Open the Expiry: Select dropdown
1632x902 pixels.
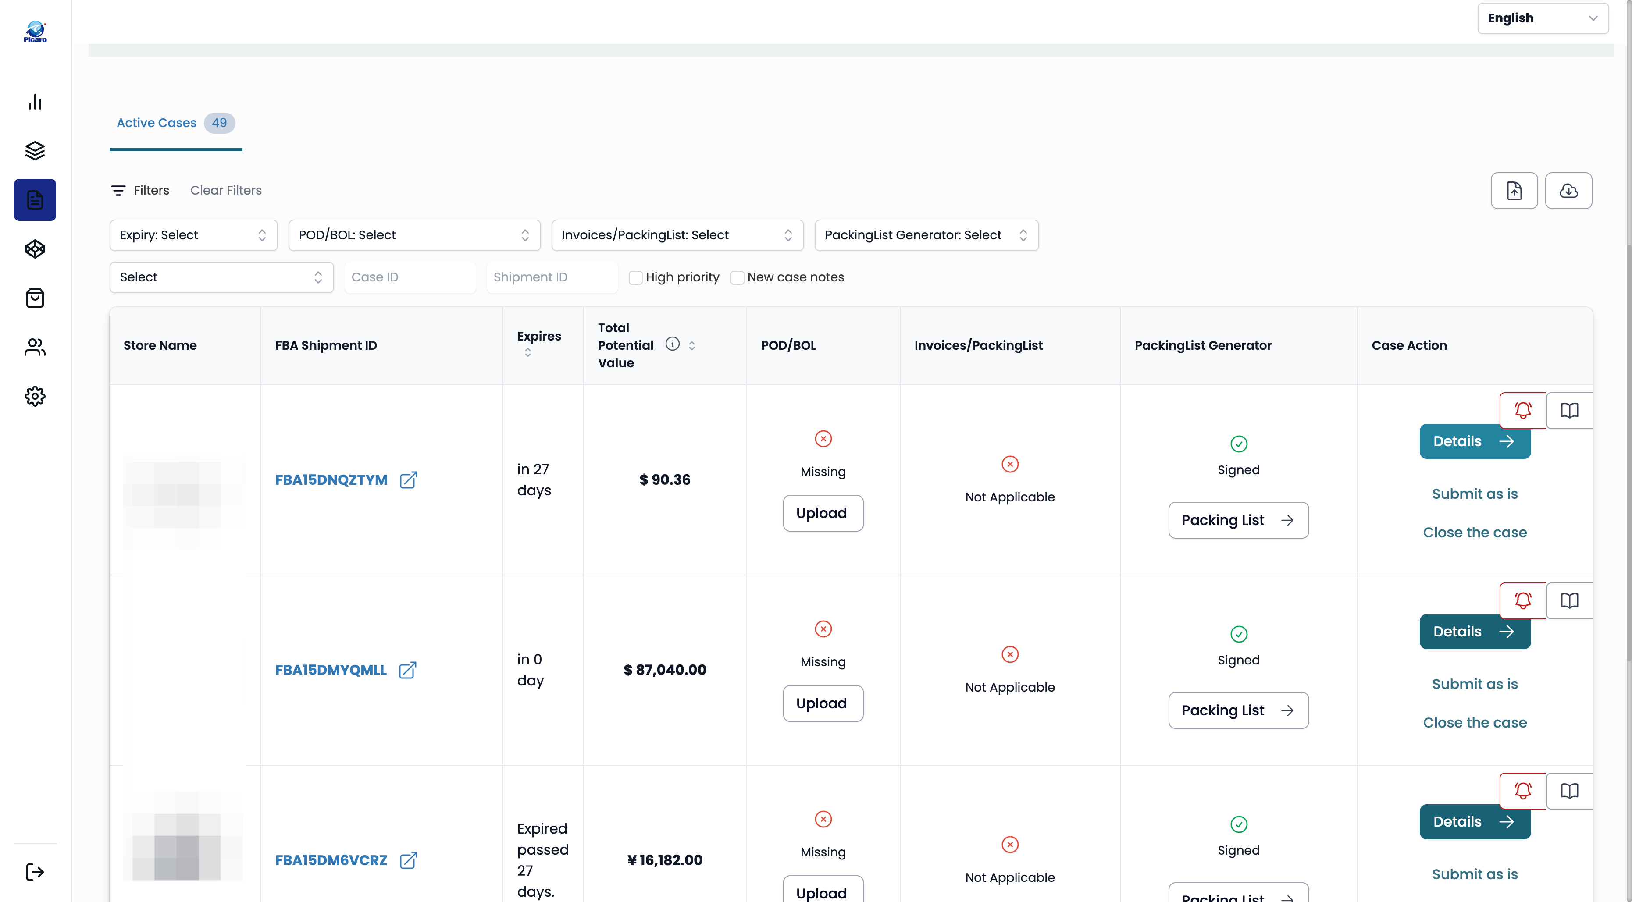click(x=193, y=235)
